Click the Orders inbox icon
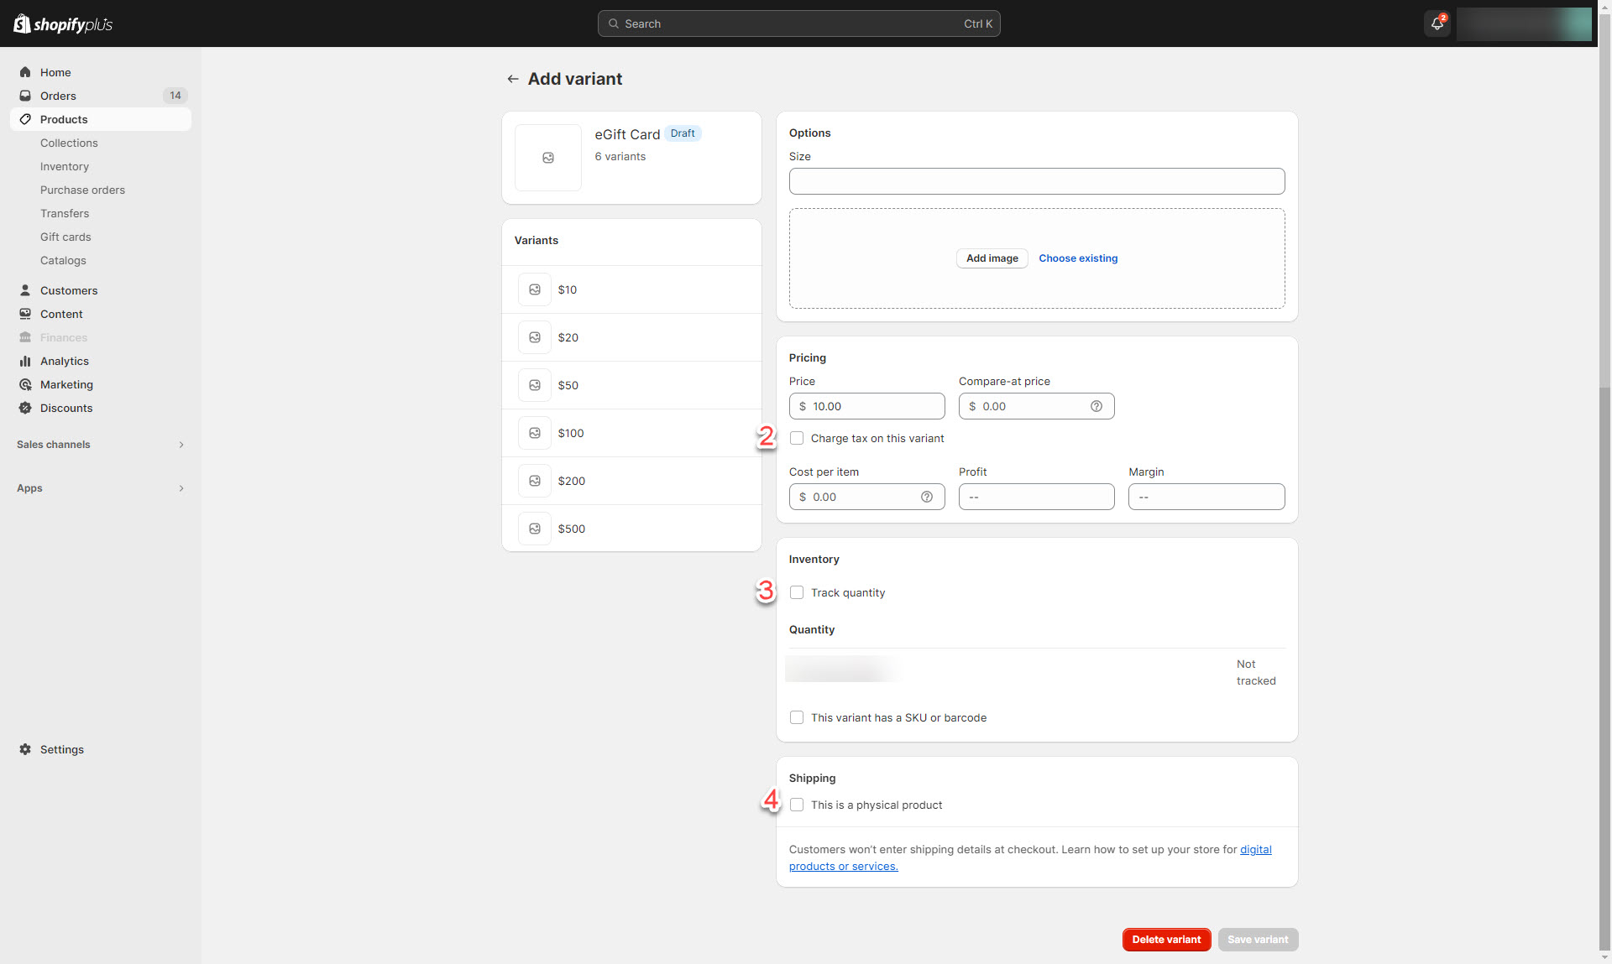Image resolution: width=1612 pixels, height=964 pixels. (x=25, y=96)
